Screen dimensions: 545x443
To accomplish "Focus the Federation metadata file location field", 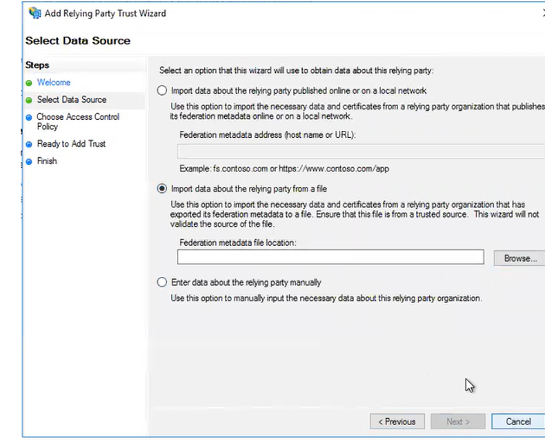I will tap(330, 258).
